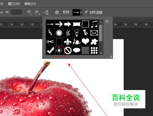Image resolution: width=153 pixels, height=116 pixels.
Task: Select the heart shape
Action: pyautogui.click(x=85, y=42)
